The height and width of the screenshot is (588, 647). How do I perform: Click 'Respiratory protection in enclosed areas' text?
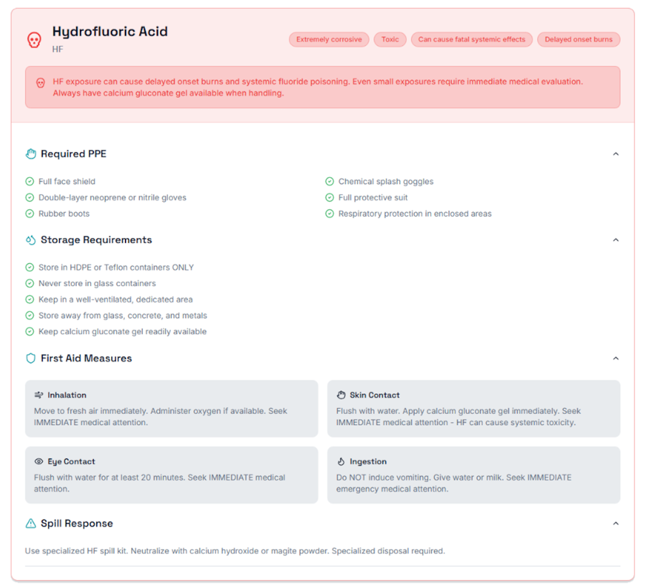[415, 214]
